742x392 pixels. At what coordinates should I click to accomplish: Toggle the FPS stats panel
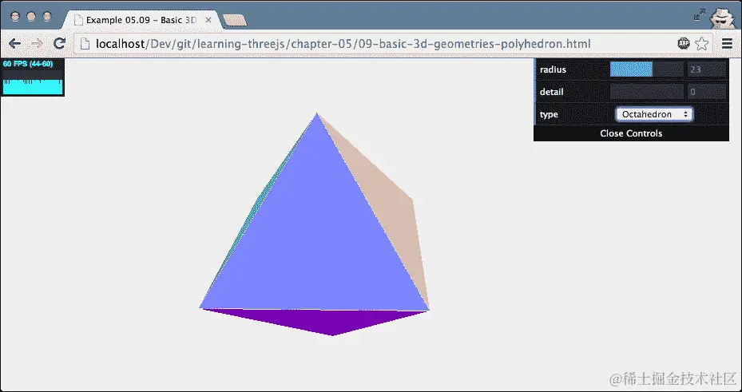32,77
